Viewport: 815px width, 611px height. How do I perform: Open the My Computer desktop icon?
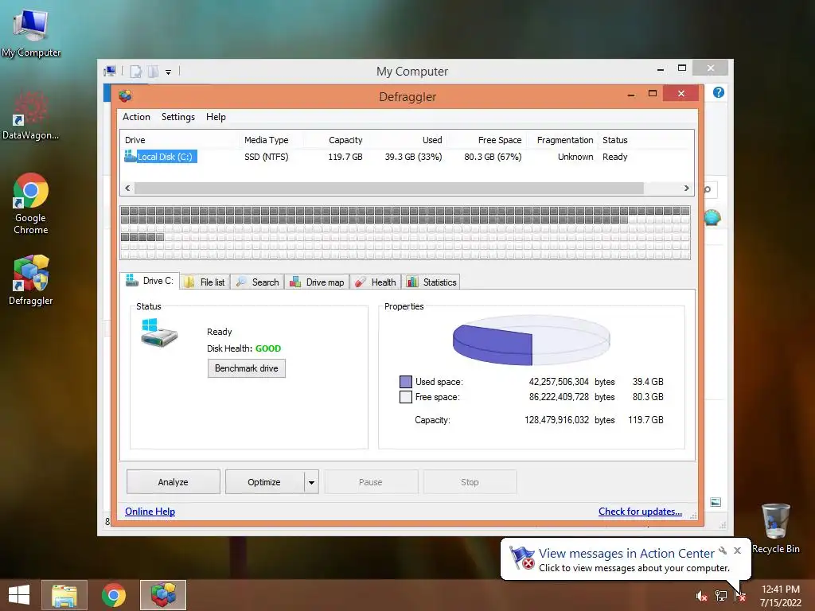pos(31,33)
